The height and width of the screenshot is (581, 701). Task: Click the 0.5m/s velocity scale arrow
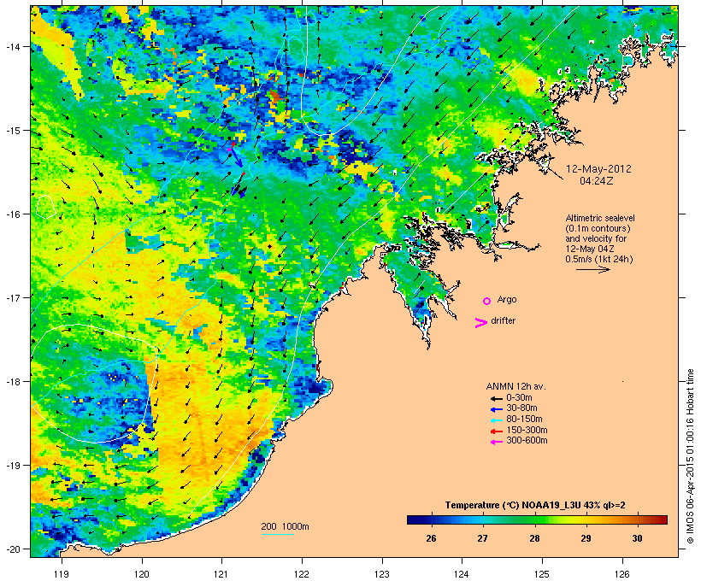coord(592,269)
